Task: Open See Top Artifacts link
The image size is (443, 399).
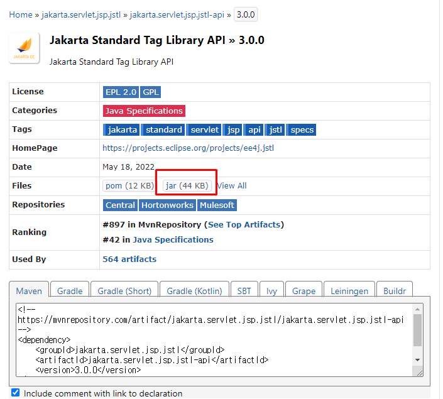Action: coord(244,225)
